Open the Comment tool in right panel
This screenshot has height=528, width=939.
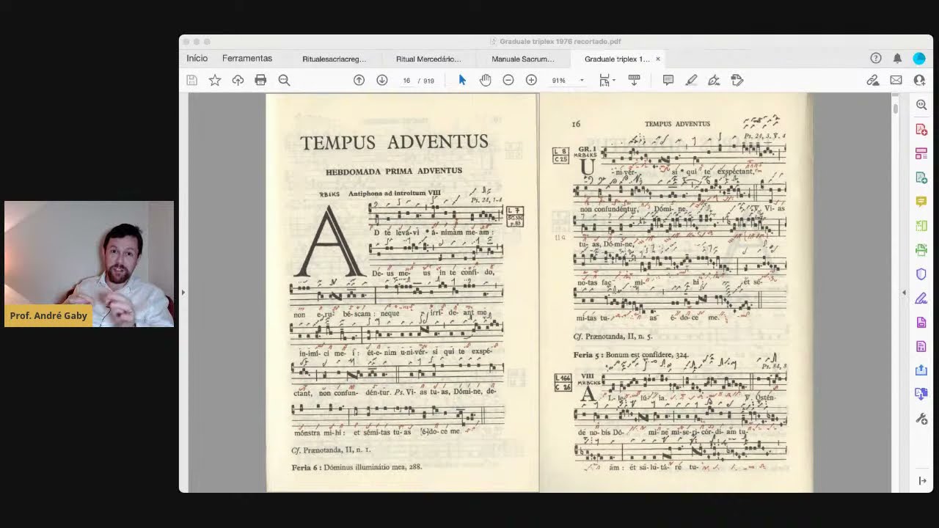point(921,202)
